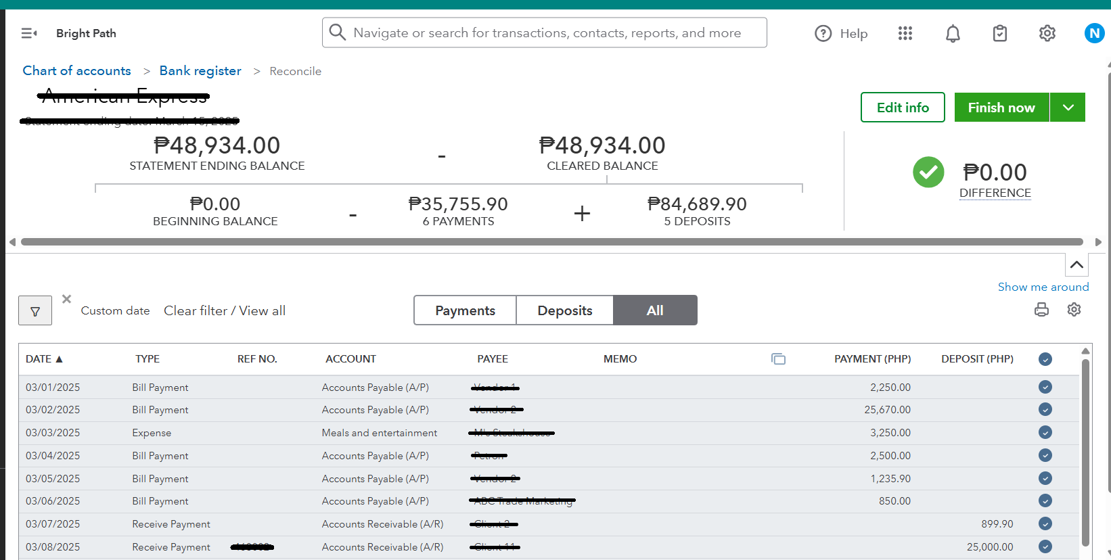The width and height of the screenshot is (1111, 560).
Task: Open the apps grid launcher
Action: [x=905, y=33]
